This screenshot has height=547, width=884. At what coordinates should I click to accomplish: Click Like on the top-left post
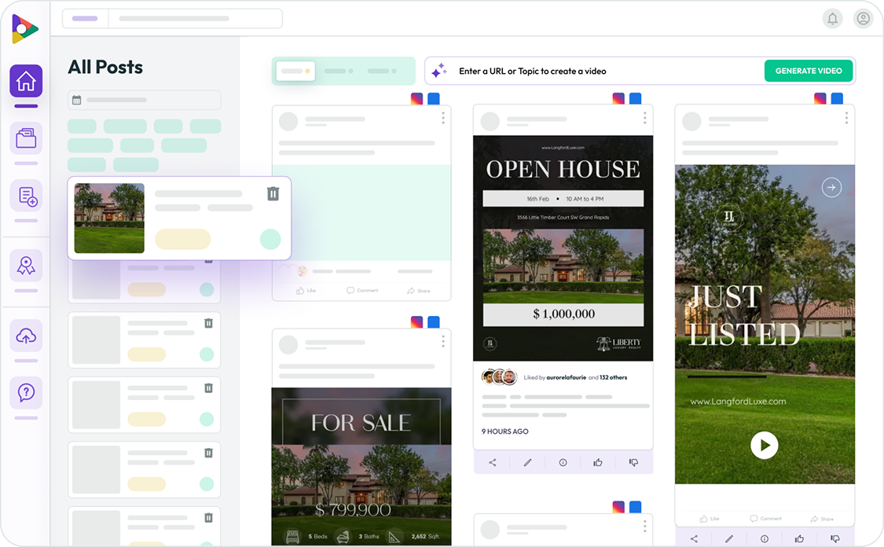[306, 291]
